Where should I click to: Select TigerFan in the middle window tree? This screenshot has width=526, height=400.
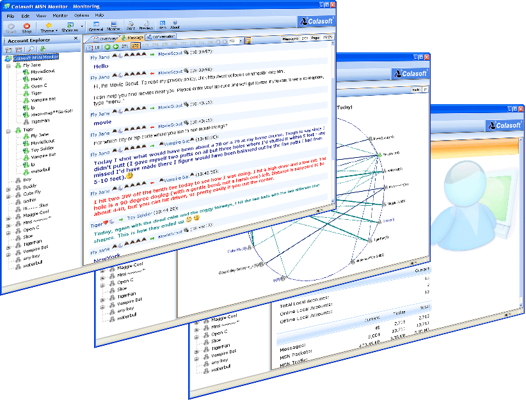pyautogui.click(x=127, y=296)
